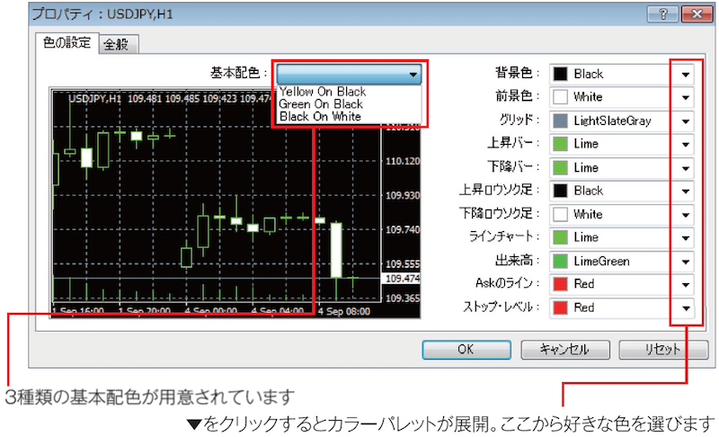Choose Yellow On Black color scheme

click(323, 91)
